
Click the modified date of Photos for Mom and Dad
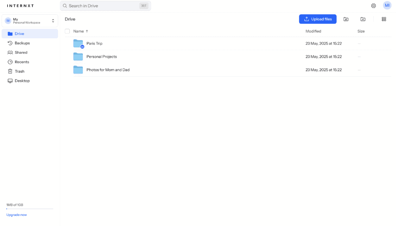324,70
